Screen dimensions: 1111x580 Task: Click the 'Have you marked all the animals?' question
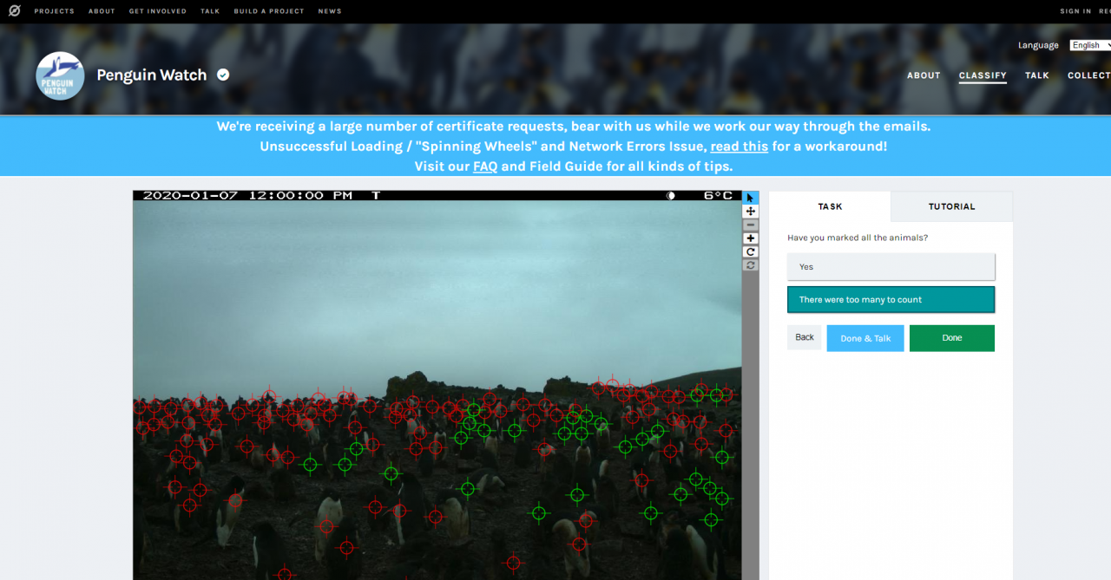858,238
